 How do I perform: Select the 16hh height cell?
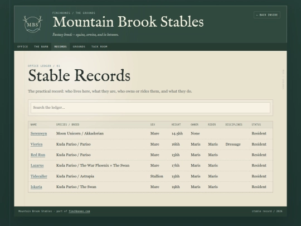tap(176, 144)
